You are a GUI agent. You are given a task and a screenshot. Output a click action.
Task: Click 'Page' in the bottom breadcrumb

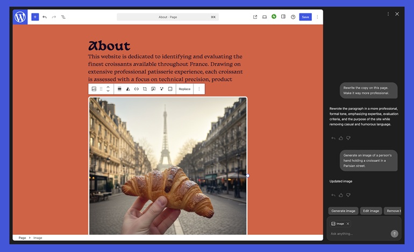coord(22,238)
